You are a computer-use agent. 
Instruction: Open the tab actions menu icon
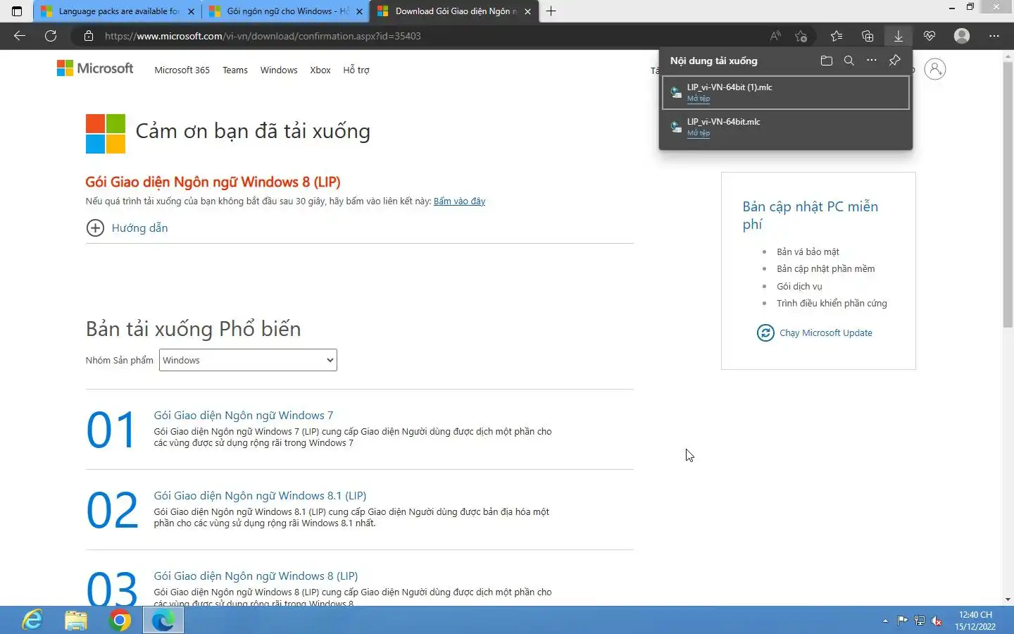click(x=17, y=11)
